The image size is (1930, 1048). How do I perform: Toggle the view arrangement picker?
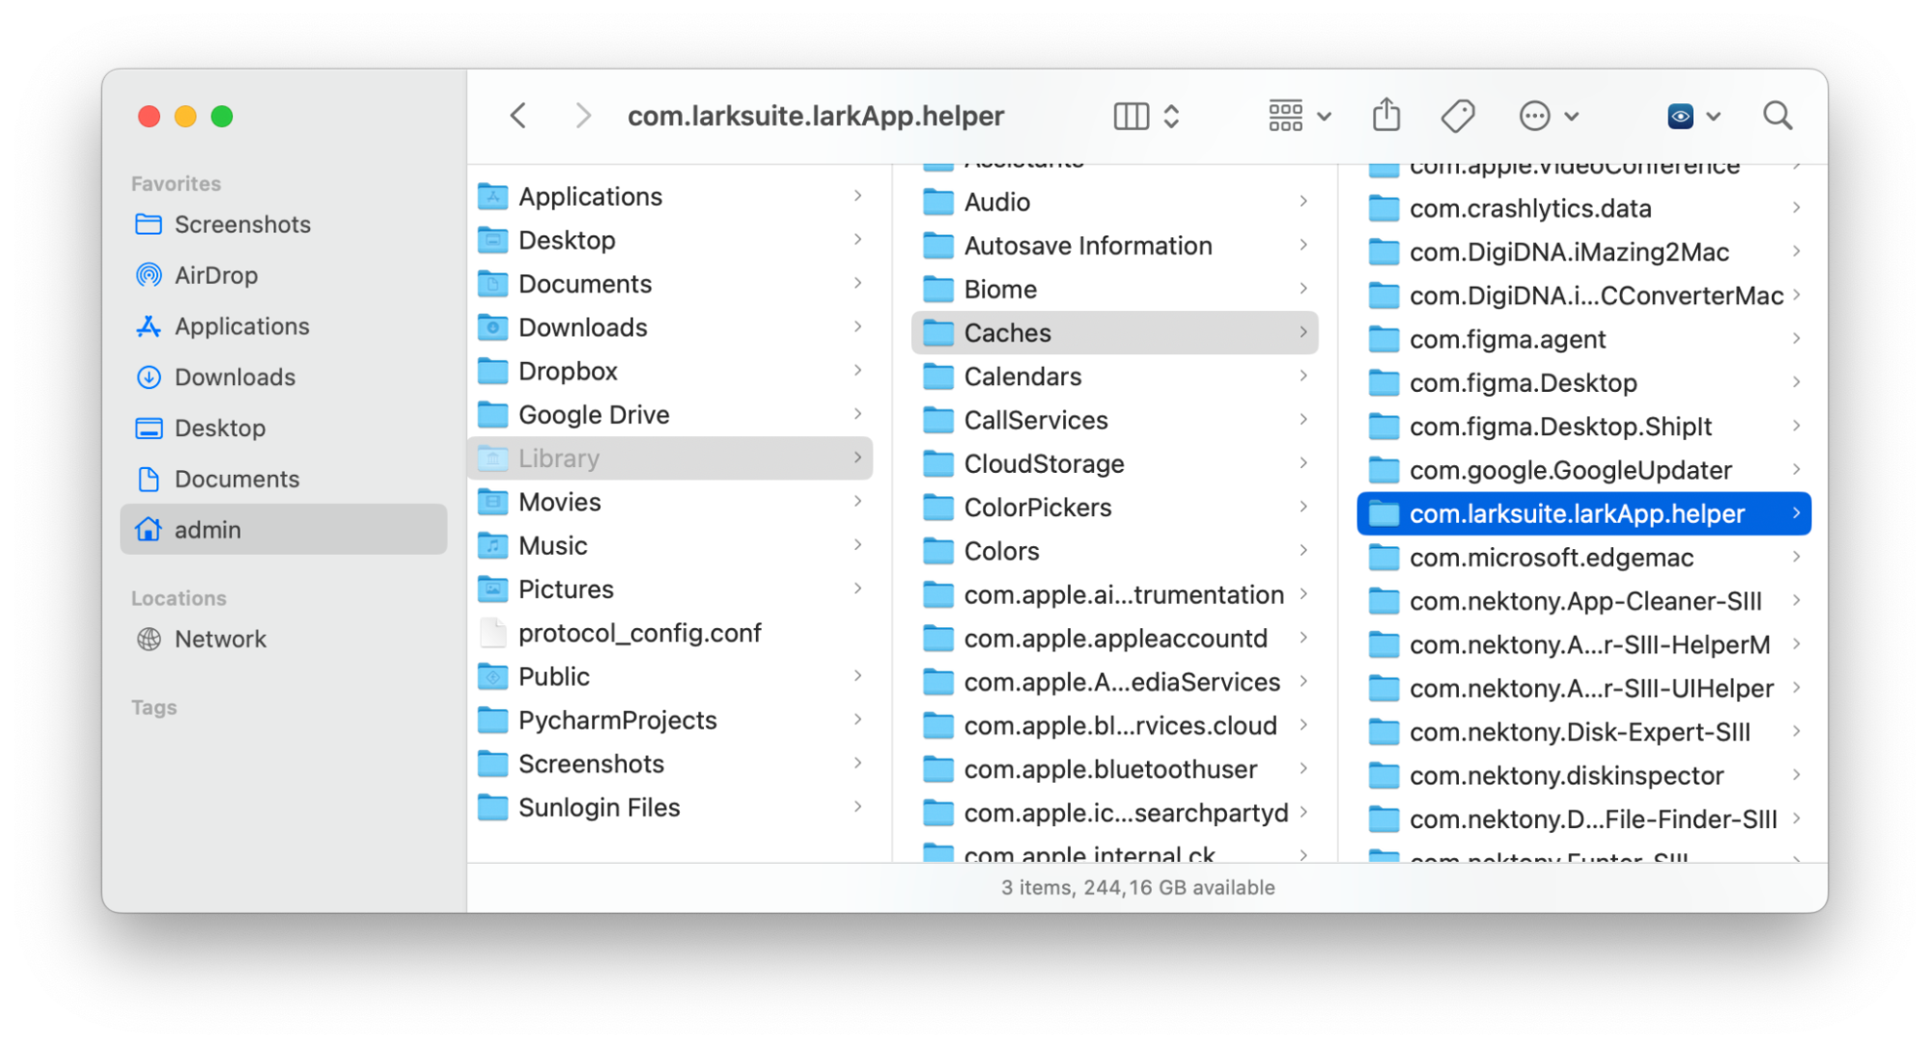pyautogui.click(x=1294, y=114)
